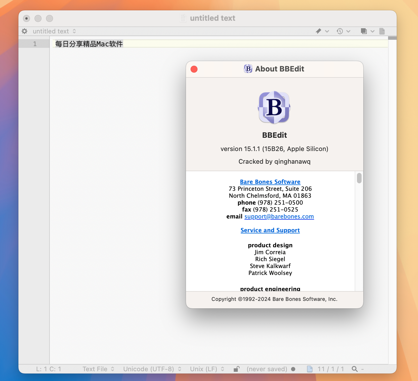Click the cursor position L: 1 C: 1

tap(48, 369)
